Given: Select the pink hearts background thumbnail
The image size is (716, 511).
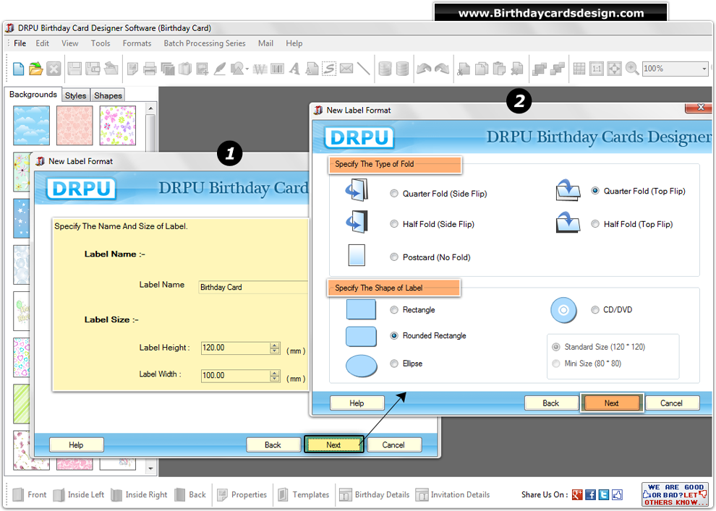Looking at the screenshot, I should click(75, 126).
